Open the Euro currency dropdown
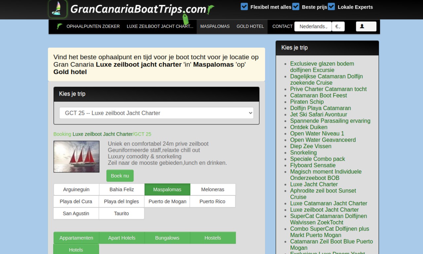Screen dimensions: 423x254 pos(338,26)
